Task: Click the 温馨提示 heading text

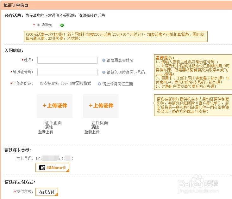Action: [165, 58]
